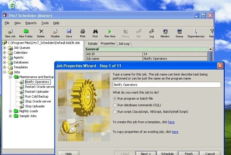Click the Recycle Bin desktop icon
The width and height of the screenshot is (231, 155).
click(12, 4)
